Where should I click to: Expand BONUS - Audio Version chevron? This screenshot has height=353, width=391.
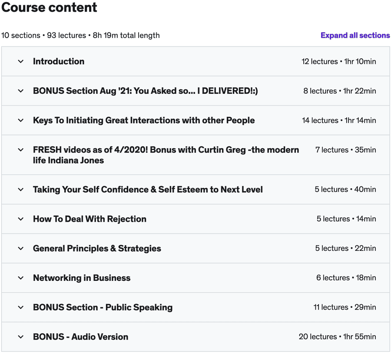pos(21,337)
